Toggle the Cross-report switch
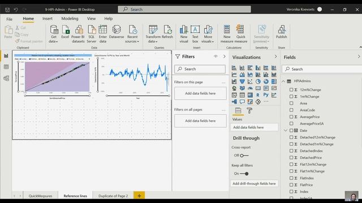 coord(244,156)
